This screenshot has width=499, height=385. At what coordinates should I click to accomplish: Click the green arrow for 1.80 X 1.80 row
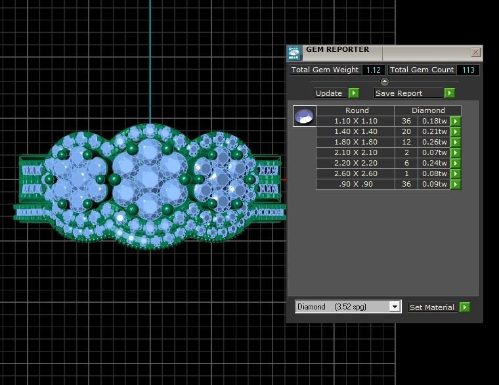456,142
